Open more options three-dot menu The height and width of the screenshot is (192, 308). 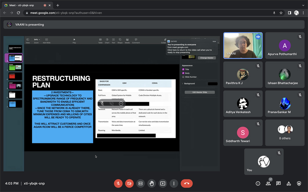click(174, 183)
